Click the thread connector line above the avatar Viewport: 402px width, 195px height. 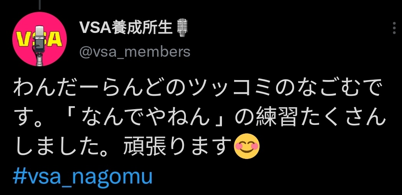(40, 5)
